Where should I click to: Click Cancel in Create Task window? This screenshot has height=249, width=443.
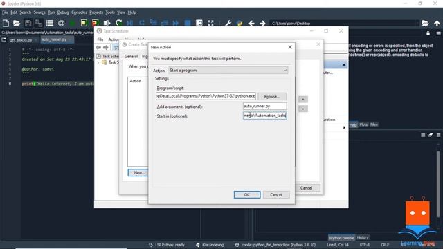pyautogui.click(x=306, y=188)
